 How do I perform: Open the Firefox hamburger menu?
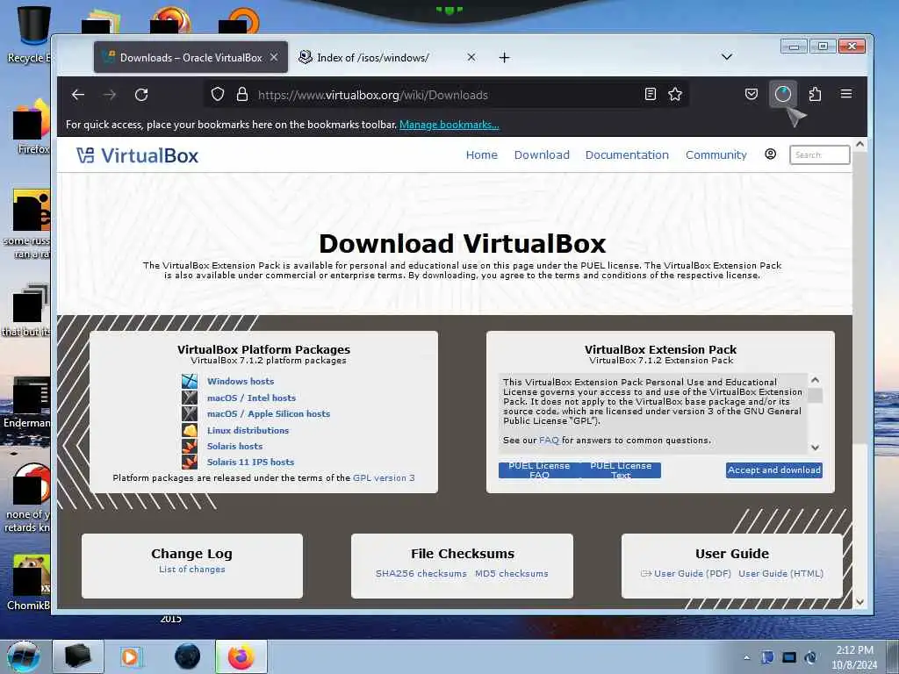[x=846, y=94]
